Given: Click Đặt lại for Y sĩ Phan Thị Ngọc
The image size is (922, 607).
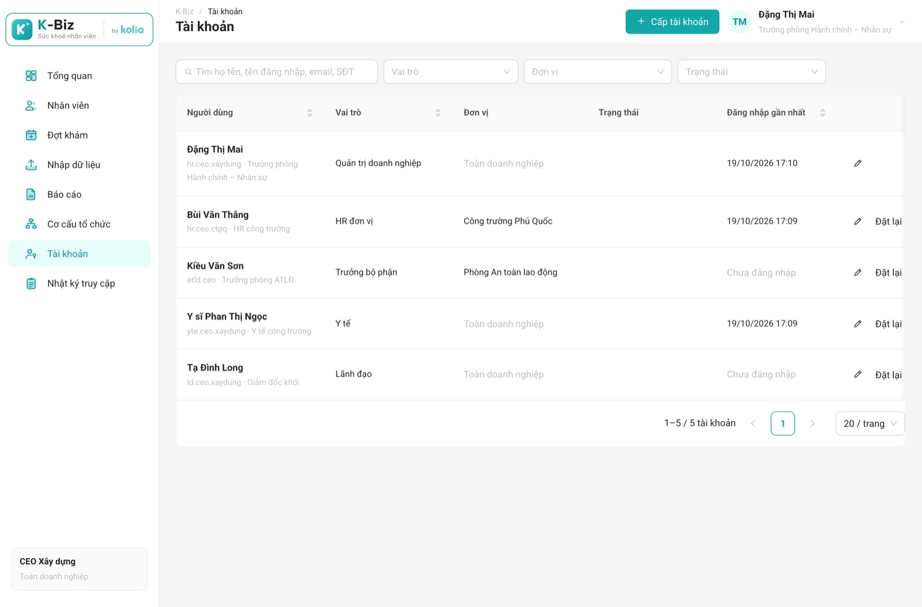Looking at the screenshot, I should tap(888, 324).
